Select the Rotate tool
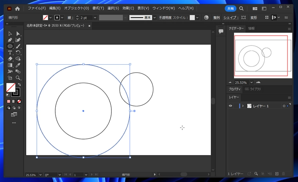Screen dimensions: 298x182 click(x=18, y=53)
